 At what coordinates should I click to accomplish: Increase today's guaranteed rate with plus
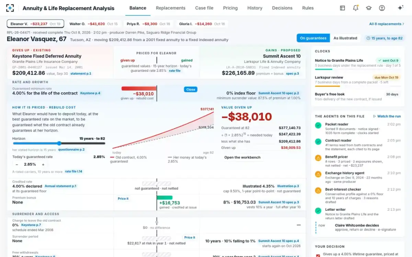43,164
